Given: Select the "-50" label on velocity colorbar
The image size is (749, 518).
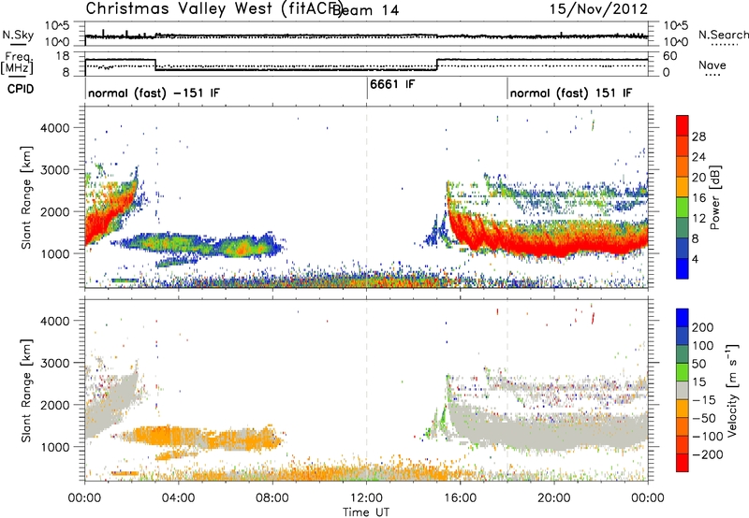Looking at the screenshot, I should [704, 418].
